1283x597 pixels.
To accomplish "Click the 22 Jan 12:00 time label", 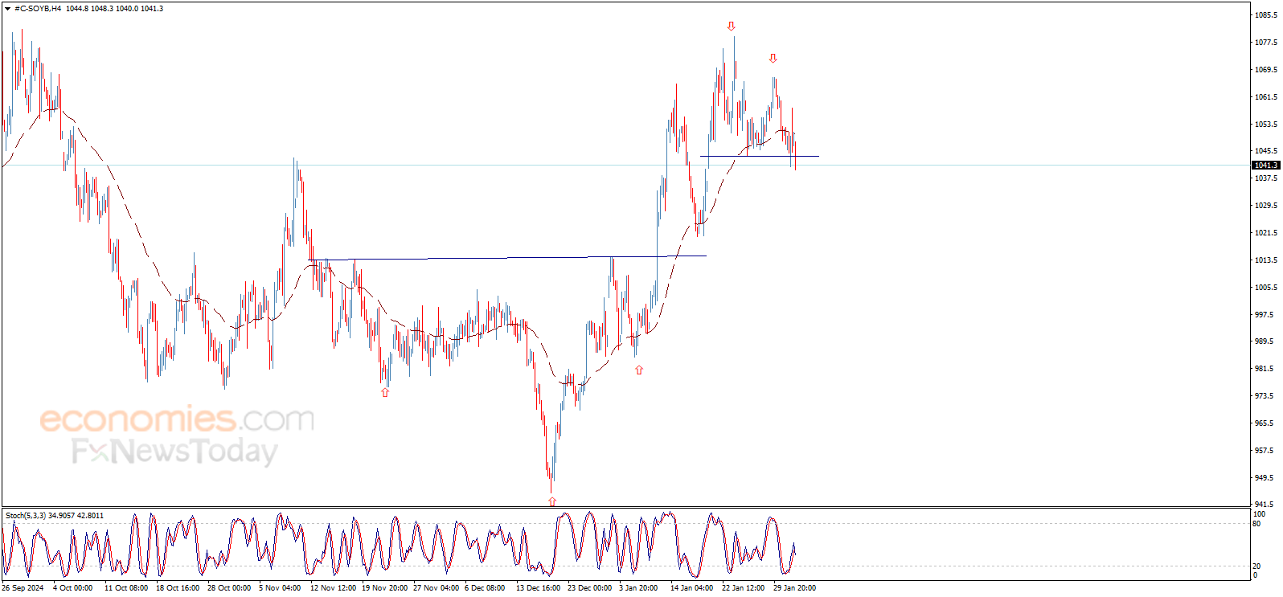I will [743, 588].
